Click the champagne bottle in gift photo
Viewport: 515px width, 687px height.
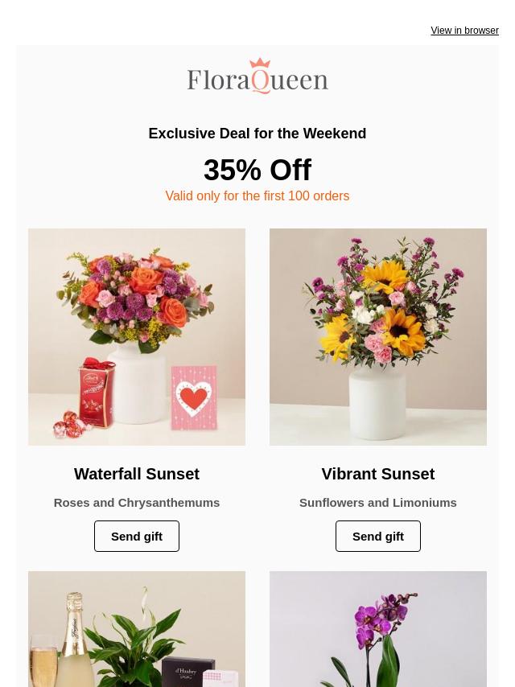[77, 640]
